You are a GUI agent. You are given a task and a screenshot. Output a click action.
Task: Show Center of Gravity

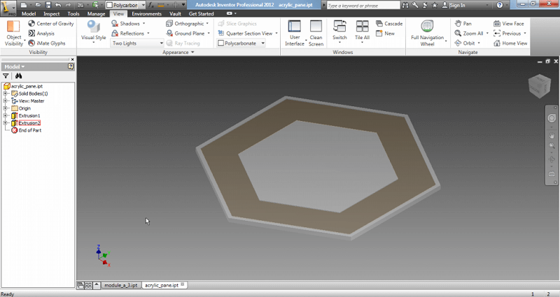pyautogui.click(x=51, y=24)
